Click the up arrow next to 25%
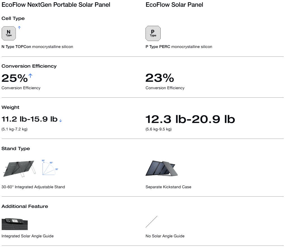The width and height of the screenshot is (286, 248). [x=31, y=75]
